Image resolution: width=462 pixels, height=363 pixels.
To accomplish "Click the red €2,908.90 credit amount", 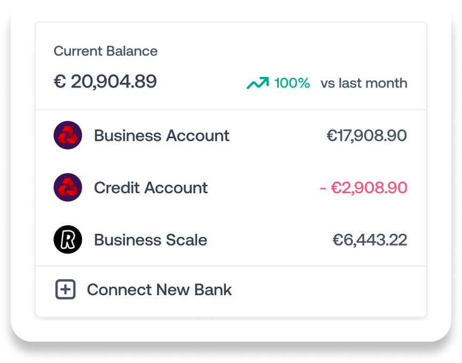I will click(370, 188).
